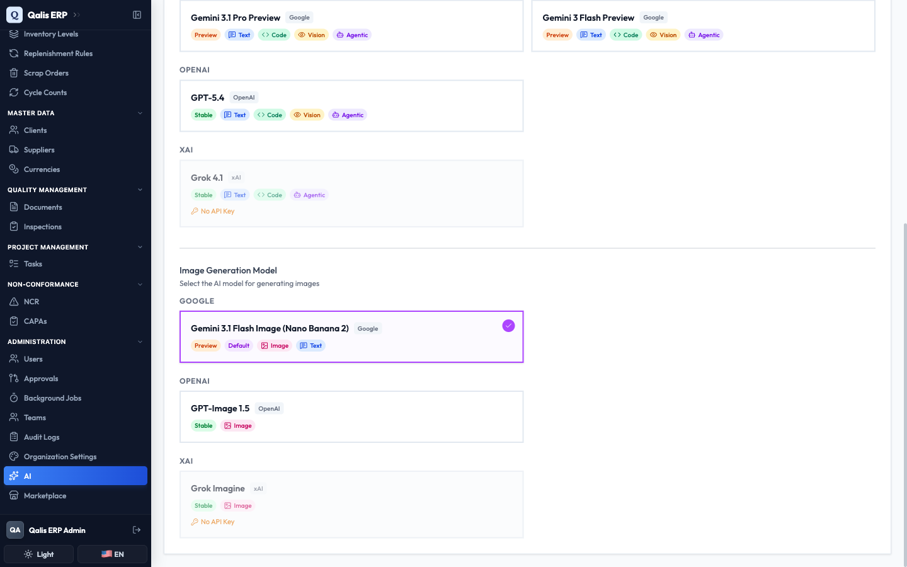
Task: Open the Replenishment Rules link
Action: 76,54
